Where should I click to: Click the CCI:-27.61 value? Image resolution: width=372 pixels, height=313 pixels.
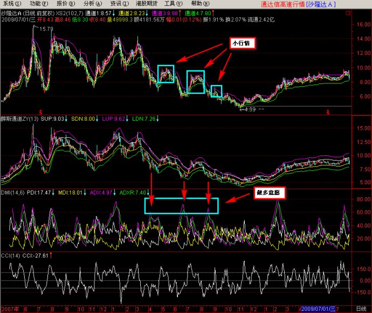coord(36,256)
